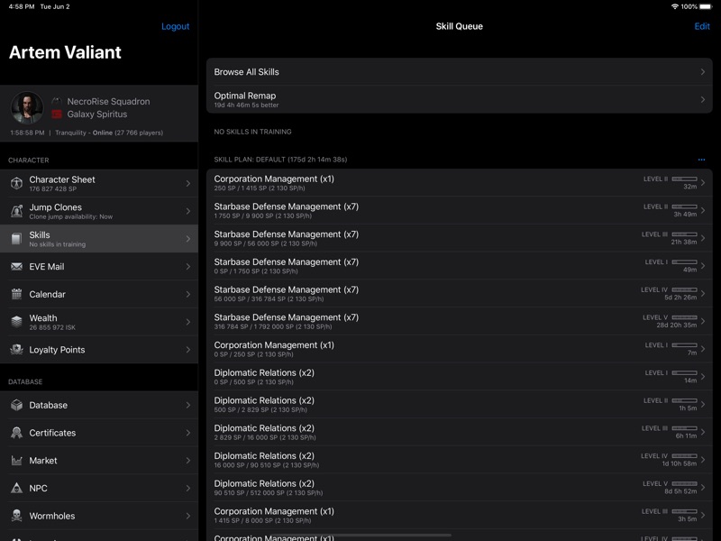Viewport: 721px width, 541px height.
Task: Click the Database icon
Action: [14, 406]
